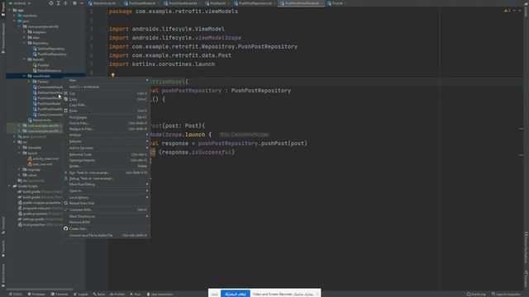Click the Select Opened File target icon
Image resolution: width=529 pixels, height=297 pixels.
(51, 3)
